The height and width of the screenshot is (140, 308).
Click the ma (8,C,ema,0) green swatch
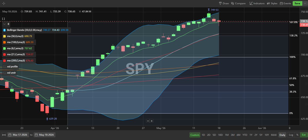pos(4,48)
